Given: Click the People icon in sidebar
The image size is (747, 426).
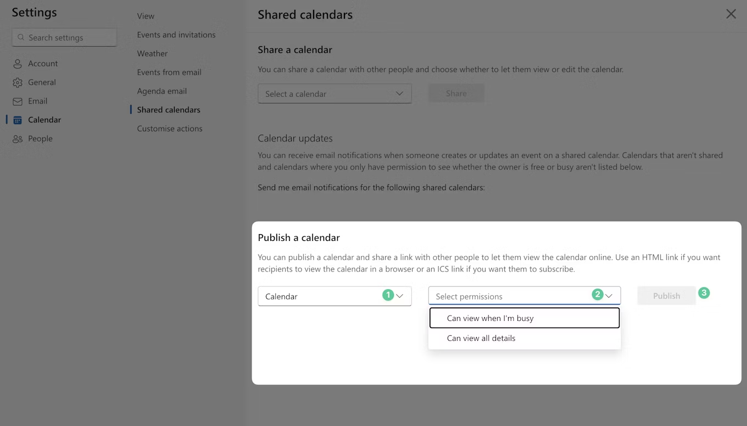Looking at the screenshot, I should [x=18, y=139].
